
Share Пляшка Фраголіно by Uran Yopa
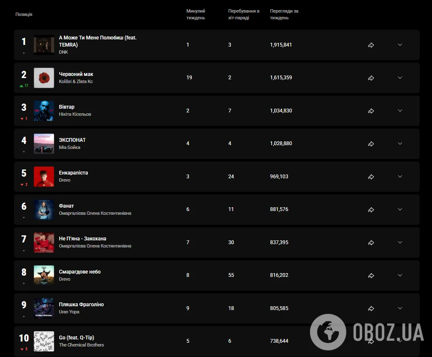(x=371, y=309)
